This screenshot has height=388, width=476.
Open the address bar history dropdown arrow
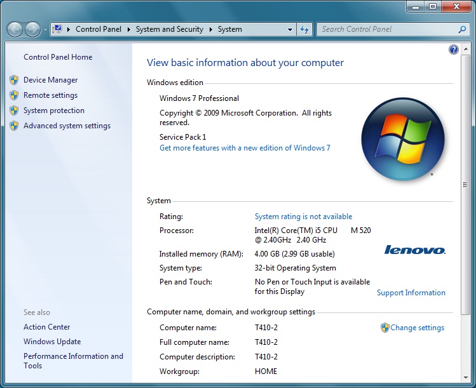pyautogui.click(x=290, y=29)
